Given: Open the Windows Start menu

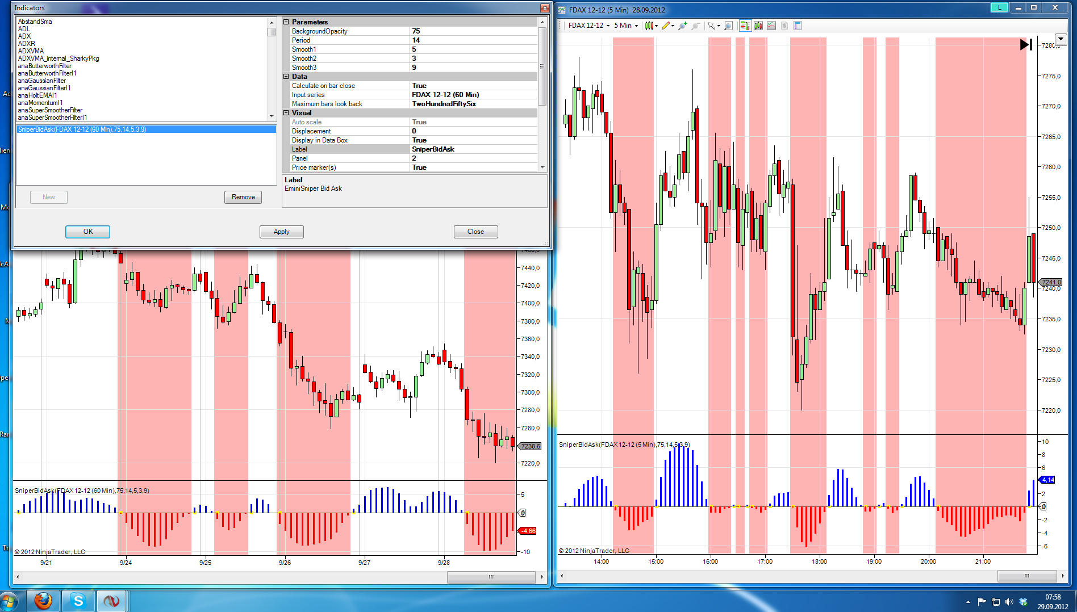Looking at the screenshot, I should [9, 601].
